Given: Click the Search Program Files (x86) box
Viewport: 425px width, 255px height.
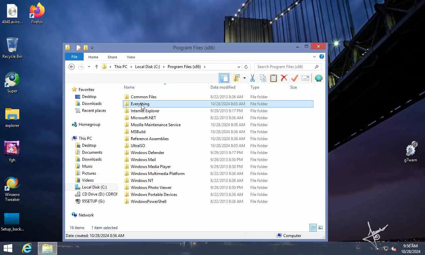Looking at the screenshot, I should point(288,67).
